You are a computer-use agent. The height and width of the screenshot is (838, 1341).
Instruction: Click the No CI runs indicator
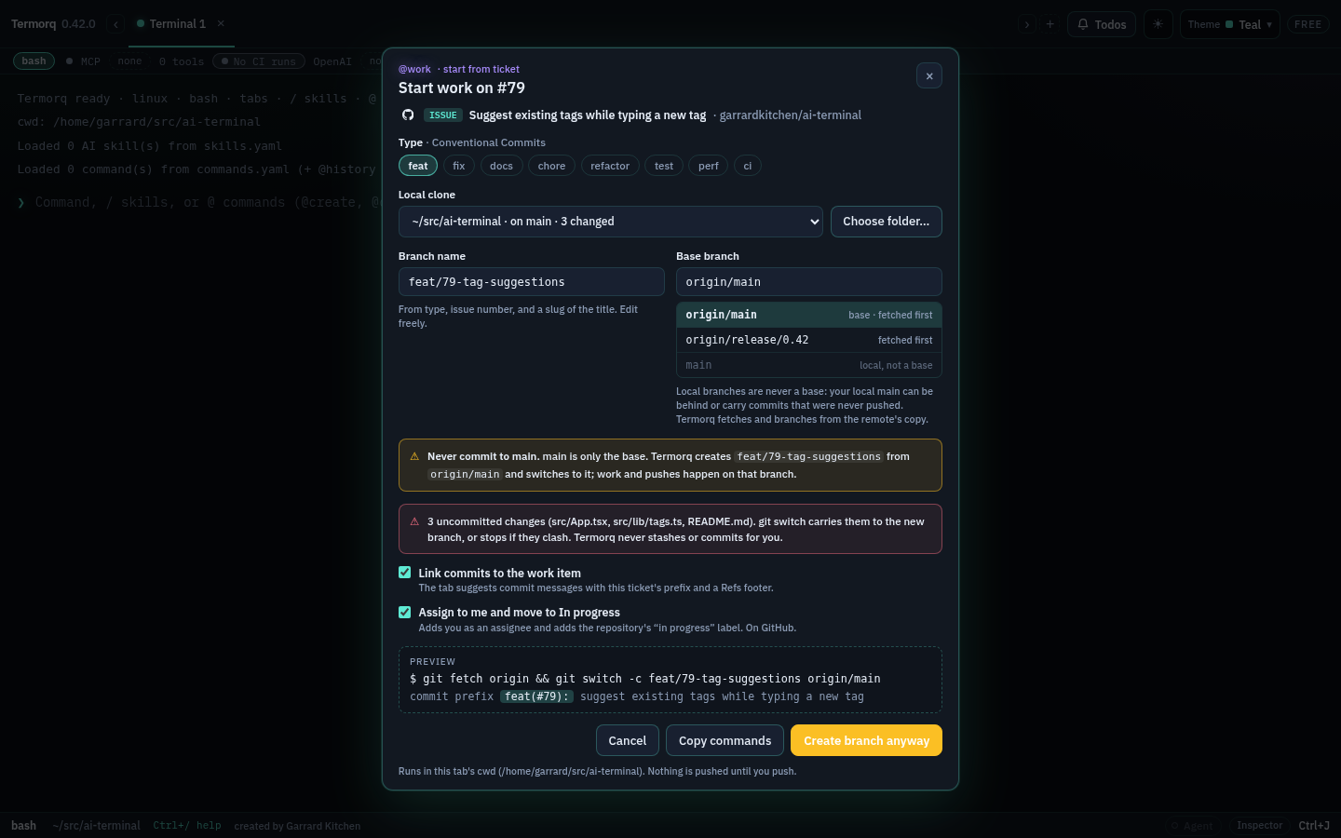tap(259, 61)
